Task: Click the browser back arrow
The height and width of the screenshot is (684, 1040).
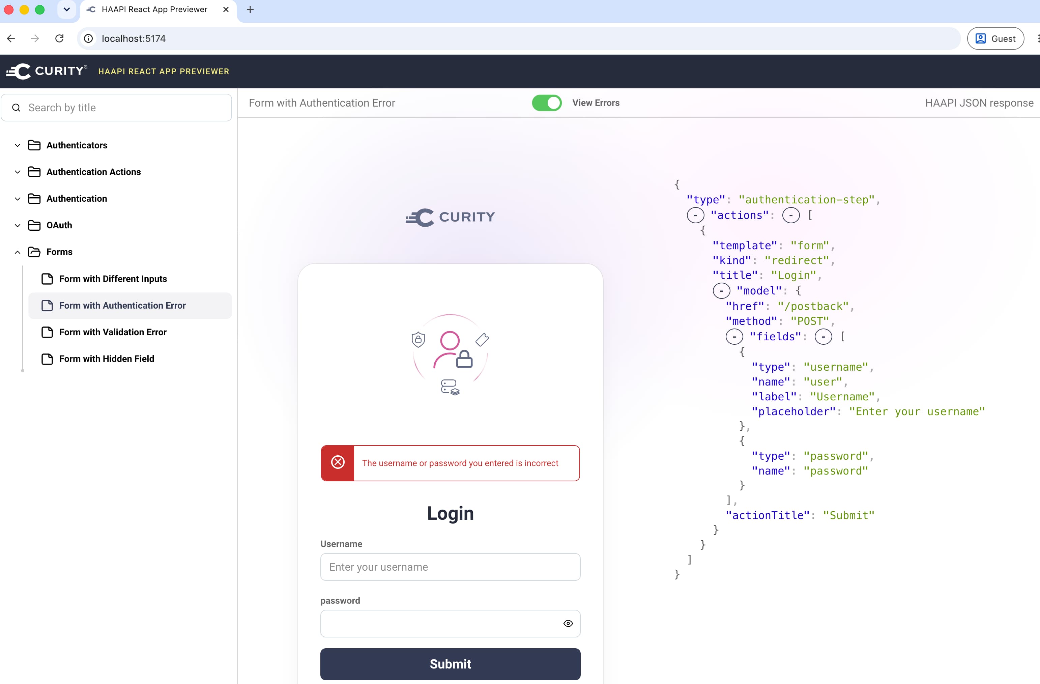Action: click(x=11, y=38)
